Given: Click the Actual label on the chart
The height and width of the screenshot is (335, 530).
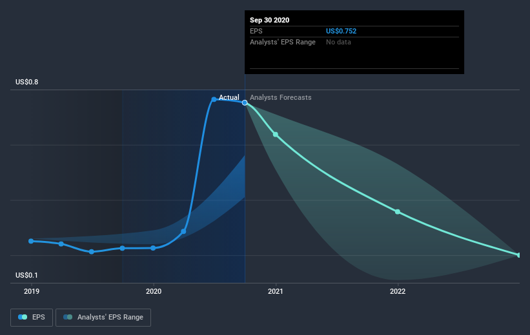Looking at the screenshot, I should pos(229,97).
